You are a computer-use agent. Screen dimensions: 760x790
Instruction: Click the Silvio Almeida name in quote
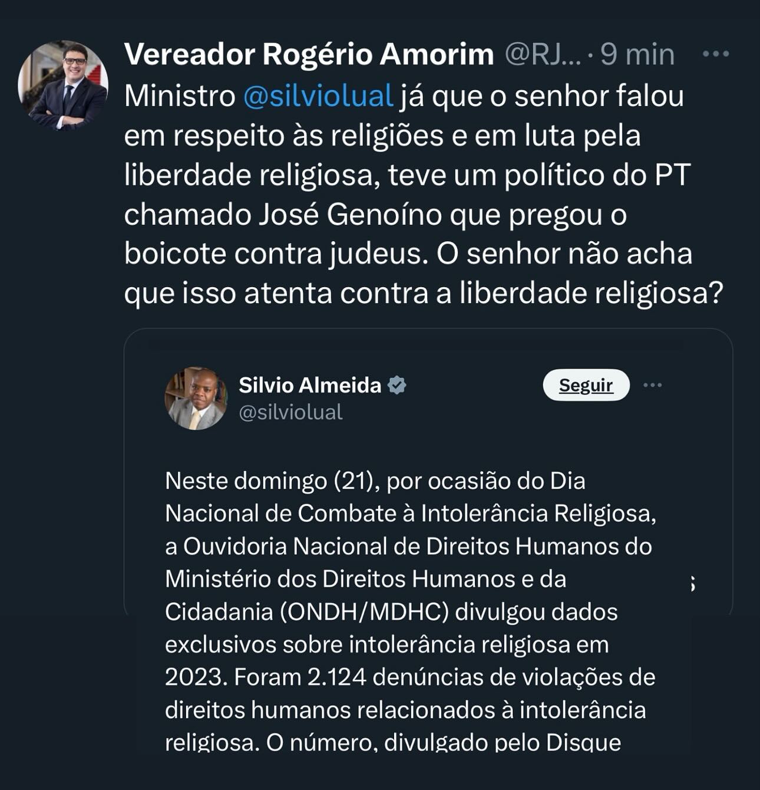(310, 385)
